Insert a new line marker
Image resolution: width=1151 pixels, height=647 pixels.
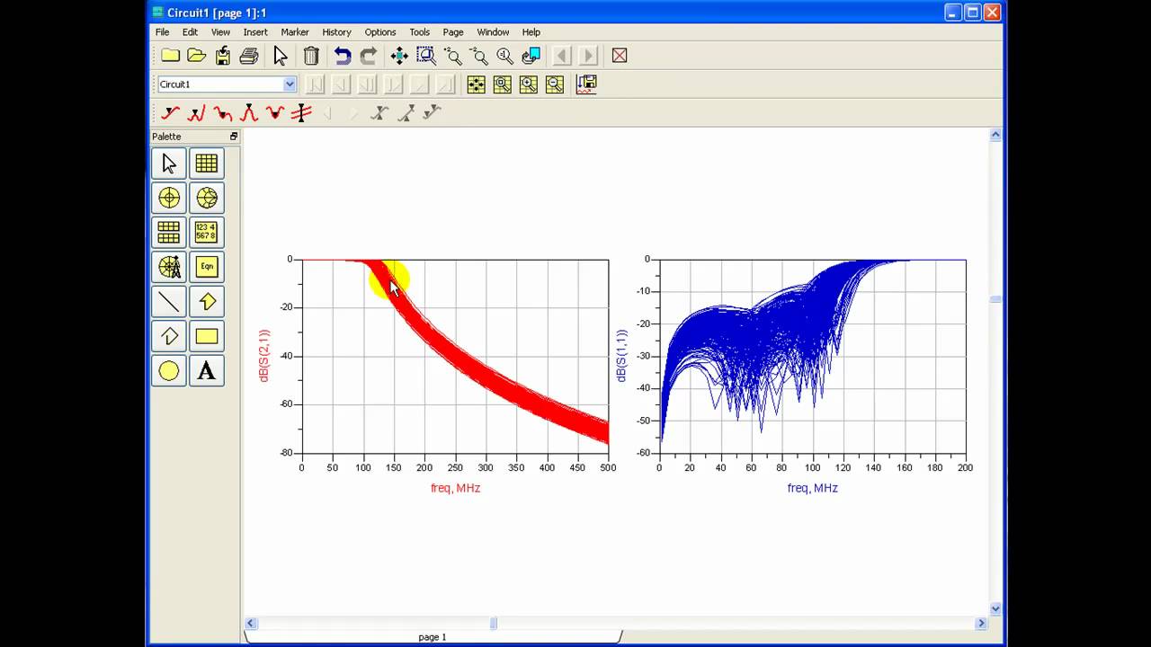click(x=302, y=113)
